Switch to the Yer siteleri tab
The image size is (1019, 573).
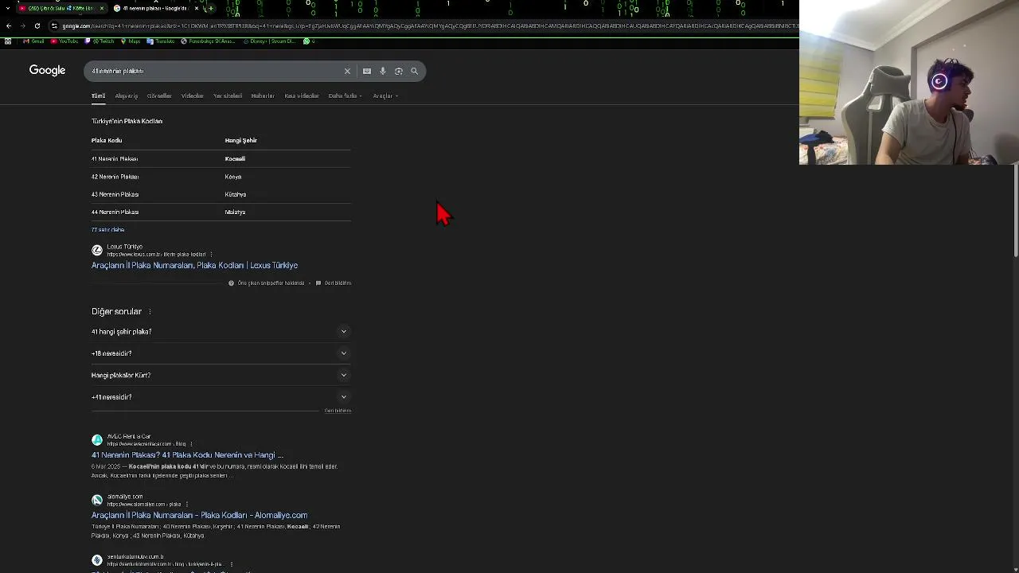click(228, 95)
